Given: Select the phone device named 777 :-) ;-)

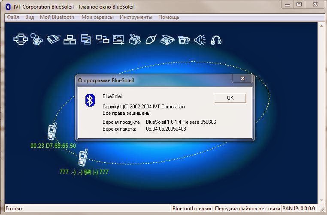Looking at the screenshot, I should click(x=83, y=158).
